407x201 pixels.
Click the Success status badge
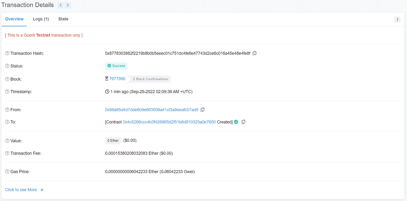(x=116, y=66)
